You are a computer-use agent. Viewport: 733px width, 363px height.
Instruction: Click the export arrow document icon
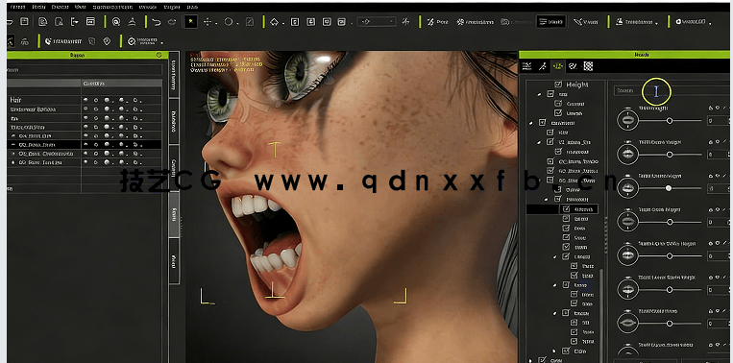pos(75,21)
